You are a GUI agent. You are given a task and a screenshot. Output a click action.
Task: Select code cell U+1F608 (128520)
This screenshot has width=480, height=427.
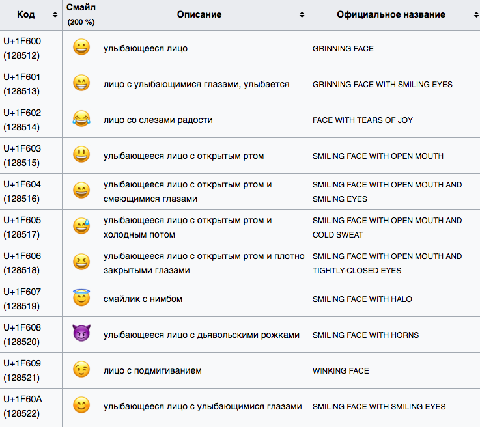[31, 335]
